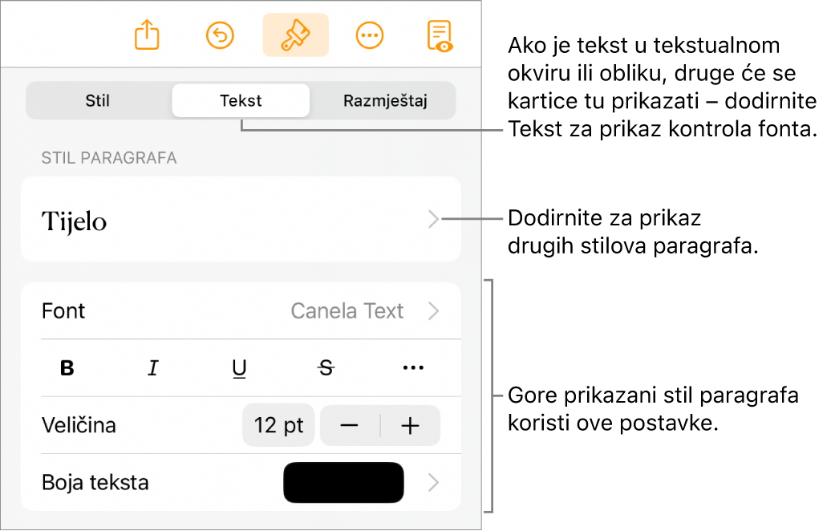Toggle Underline text formatting

tap(239, 368)
